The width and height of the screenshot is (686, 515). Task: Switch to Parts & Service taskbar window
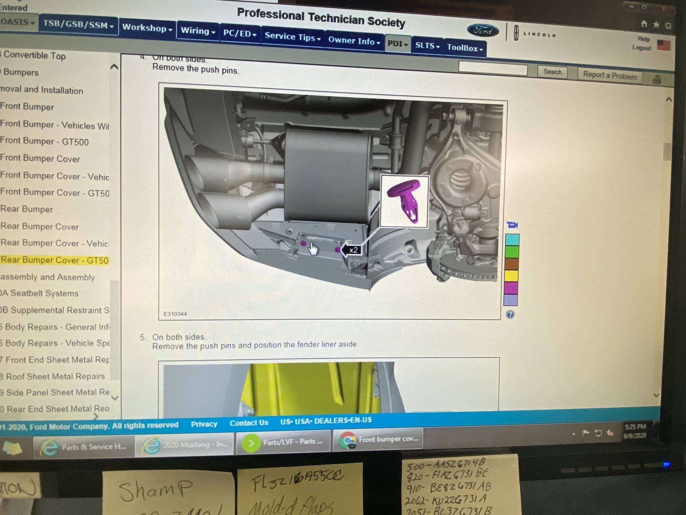84,447
